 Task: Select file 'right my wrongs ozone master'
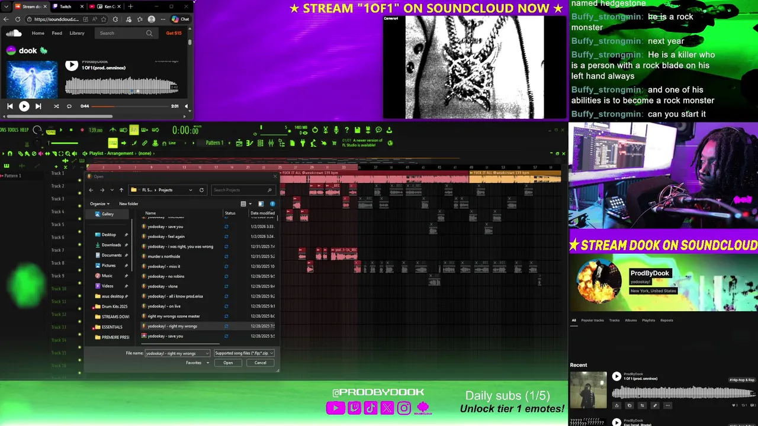(x=174, y=316)
